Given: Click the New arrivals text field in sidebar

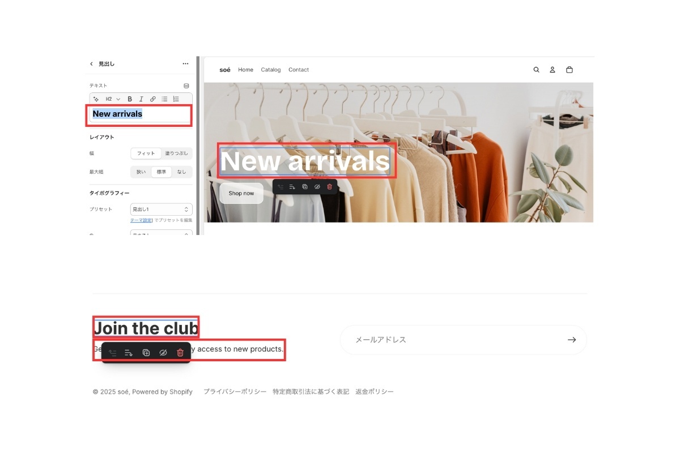Looking at the screenshot, I should pyautogui.click(x=141, y=114).
